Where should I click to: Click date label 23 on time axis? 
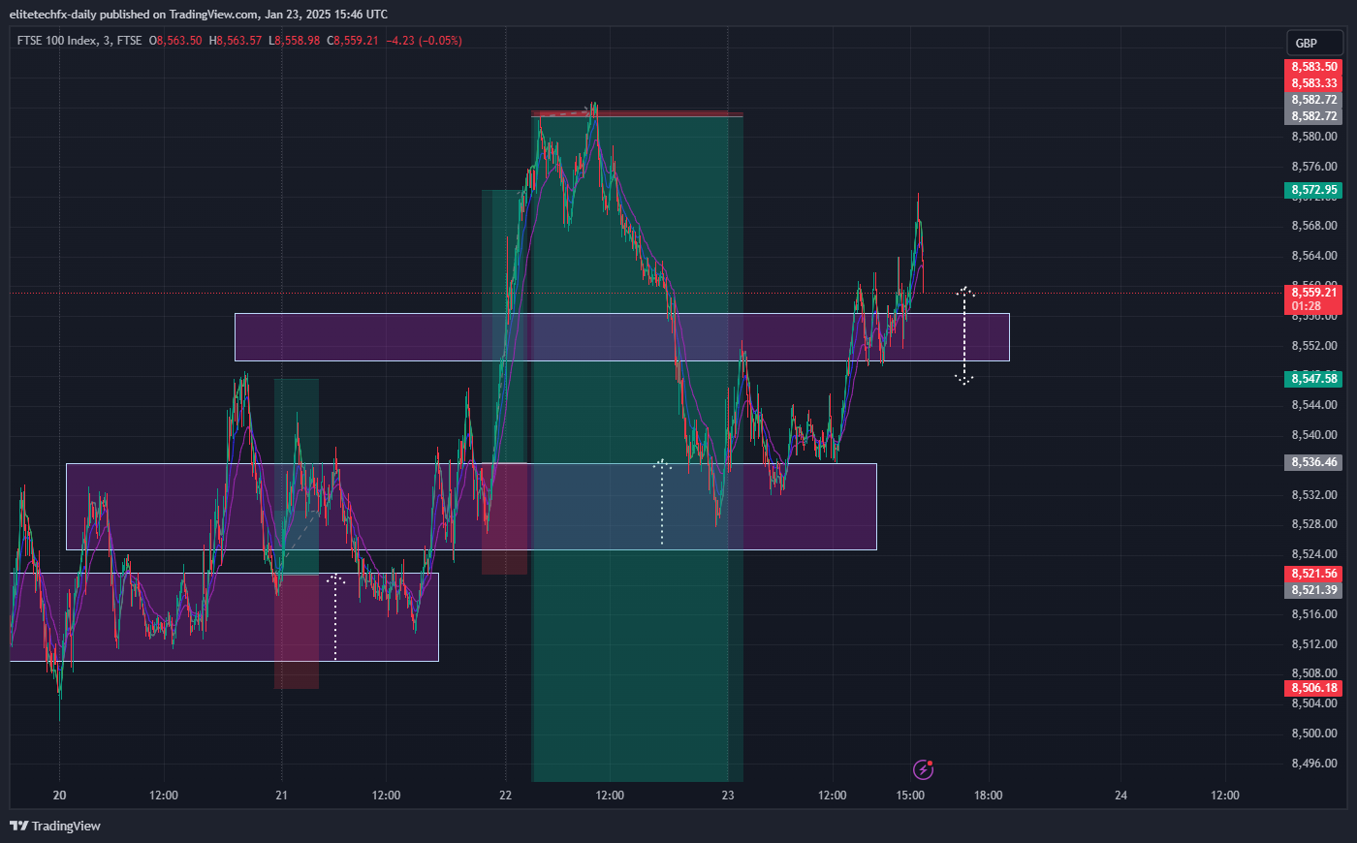point(728,796)
